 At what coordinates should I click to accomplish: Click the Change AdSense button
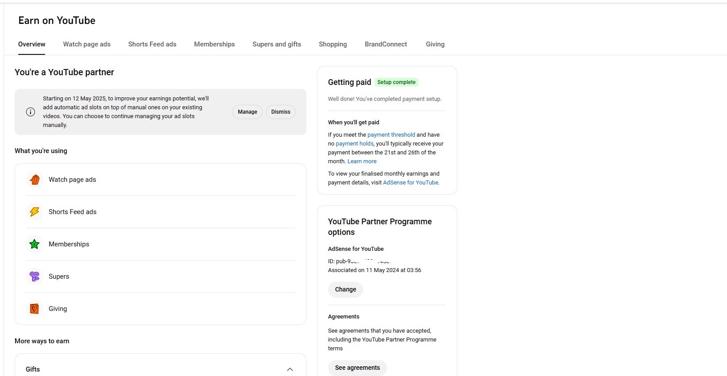345,289
